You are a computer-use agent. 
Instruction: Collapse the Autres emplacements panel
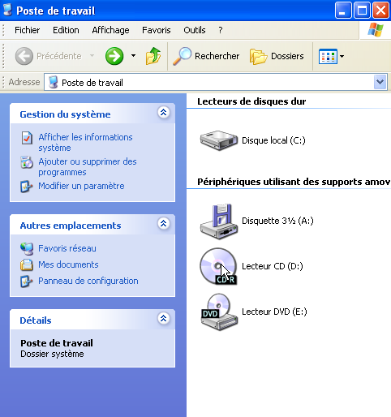pos(164,224)
